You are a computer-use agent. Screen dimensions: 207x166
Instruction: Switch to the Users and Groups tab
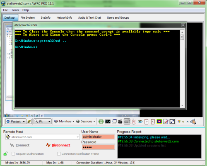point(118,17)
